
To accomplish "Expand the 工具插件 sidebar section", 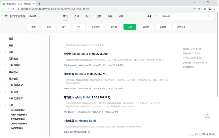I will pos(6,92).
